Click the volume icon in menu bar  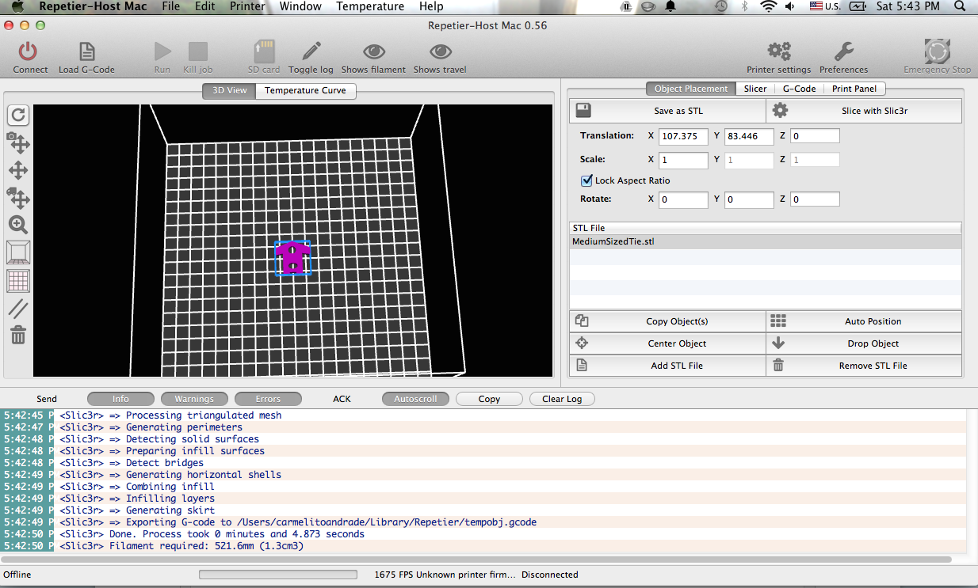(790, 6)
